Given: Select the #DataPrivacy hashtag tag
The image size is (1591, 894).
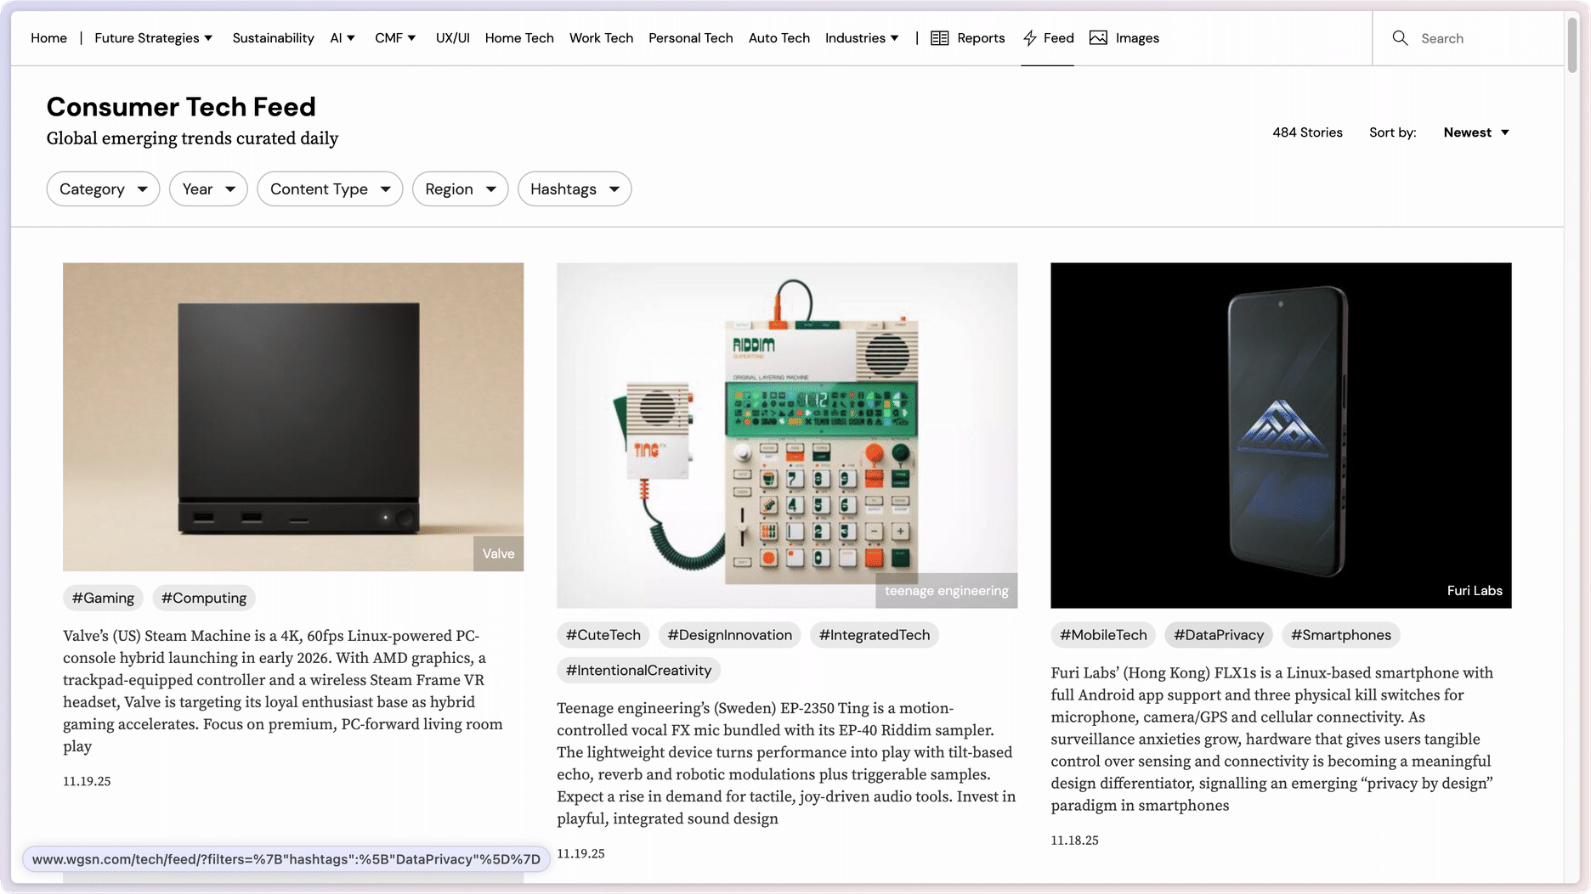Looking at the screenshot, I should pyautogui.click(x=1218, y=635).
